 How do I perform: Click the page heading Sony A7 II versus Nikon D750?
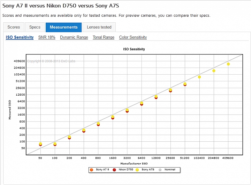tap(61, 6)
